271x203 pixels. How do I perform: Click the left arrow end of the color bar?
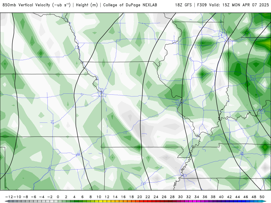coord(7,201)
